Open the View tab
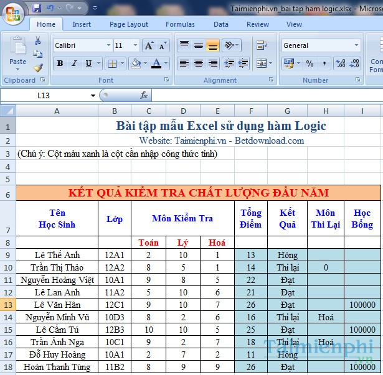Image resolution: width=383 pixels, height=375 pixels. pyautogui.click(x=295, y=24)
